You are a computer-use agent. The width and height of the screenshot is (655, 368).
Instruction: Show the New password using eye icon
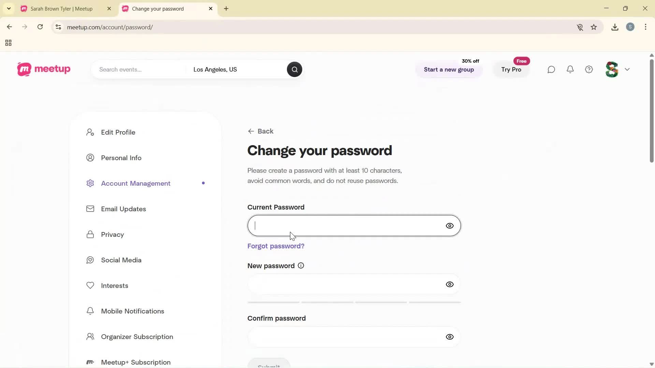450,284
